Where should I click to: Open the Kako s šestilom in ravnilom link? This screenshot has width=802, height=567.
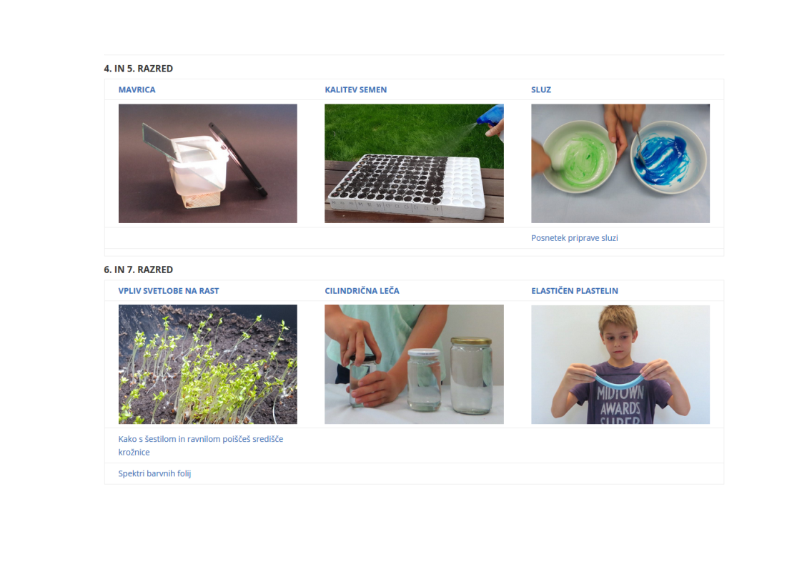pos(200,445)
